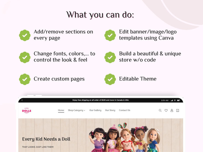Click green check beside Edit banner/image/logo

(110, 35)
